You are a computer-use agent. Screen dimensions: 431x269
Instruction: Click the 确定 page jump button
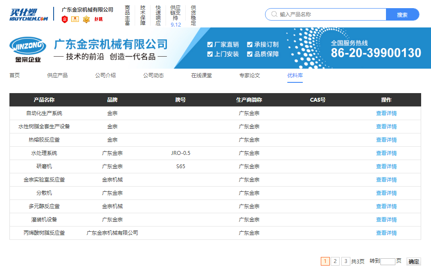[x=413, y=261]
